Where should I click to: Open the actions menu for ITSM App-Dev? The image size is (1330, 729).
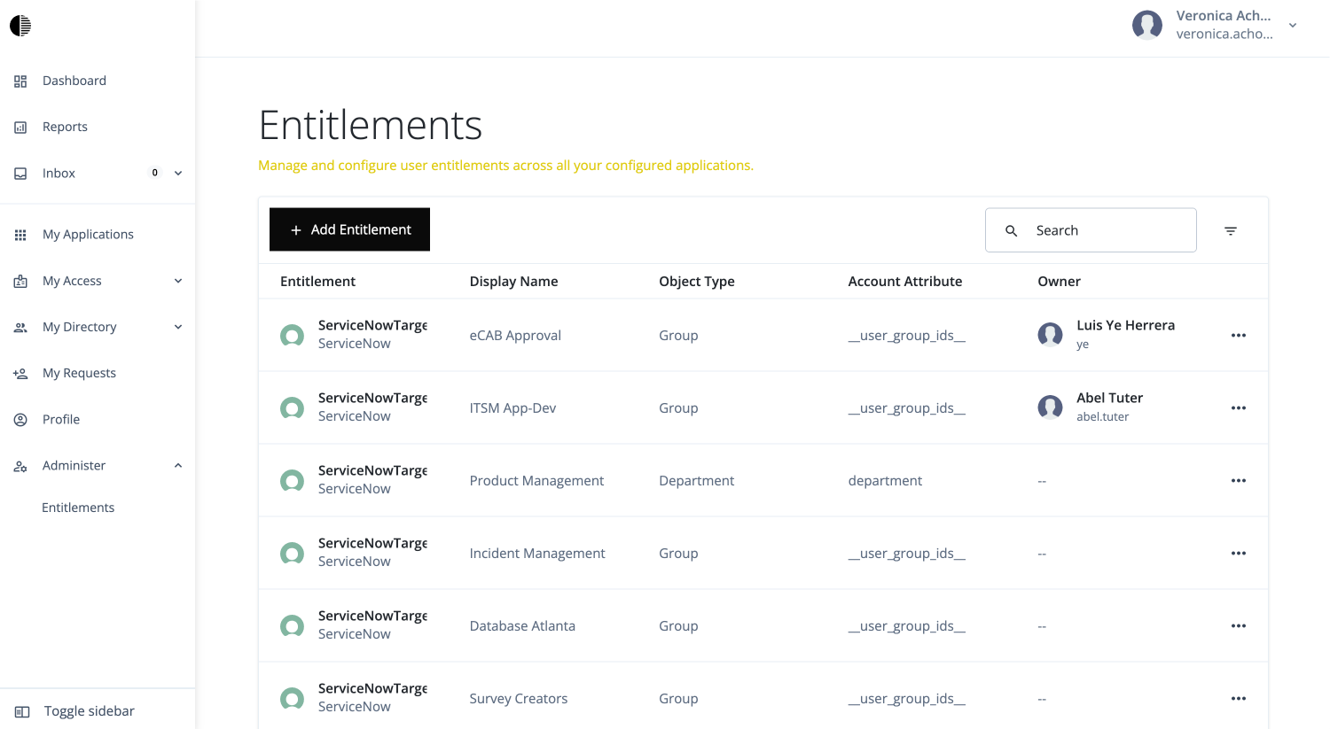point(1238,407)
